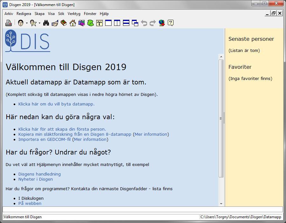Open the Arkiv menu
Viewport: 286px width, 223px height.
(x=9, y=14)
